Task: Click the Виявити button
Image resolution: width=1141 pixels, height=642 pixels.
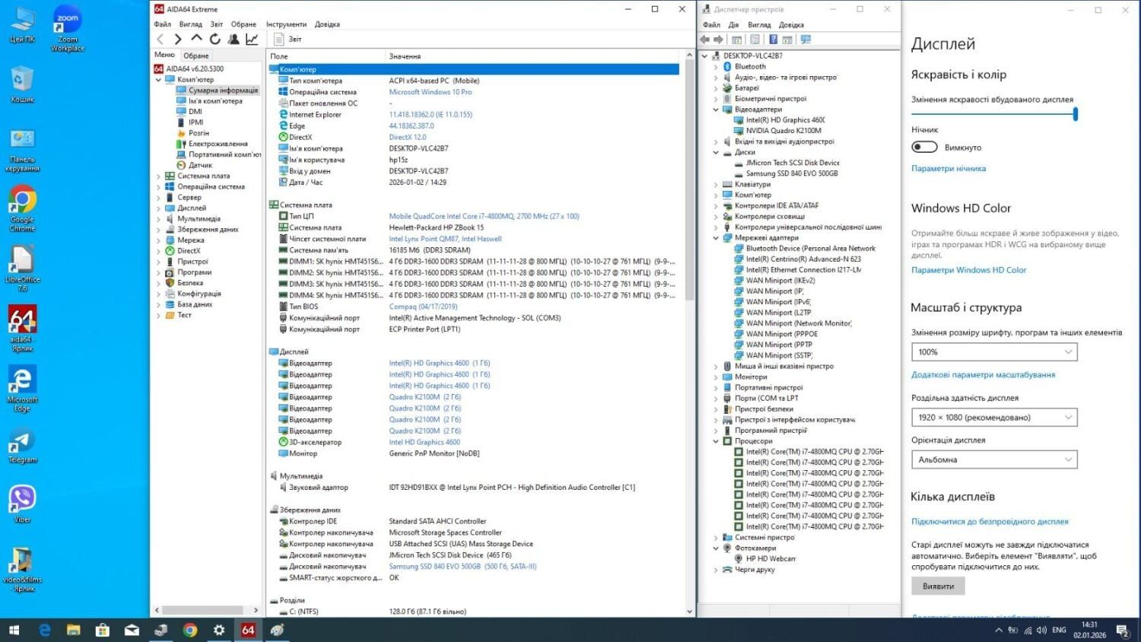Action: coord(938,586)
